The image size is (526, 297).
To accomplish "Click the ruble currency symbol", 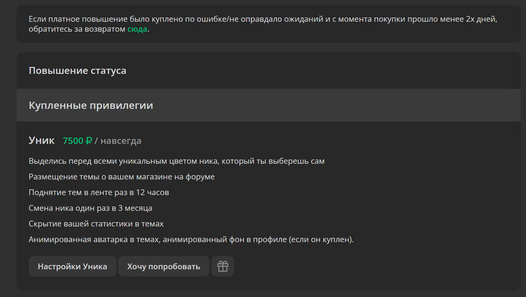I will [89, 141].
